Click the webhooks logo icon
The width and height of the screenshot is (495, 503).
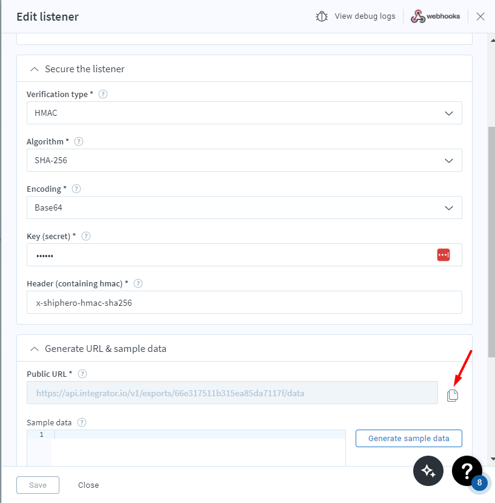point(418,16)
